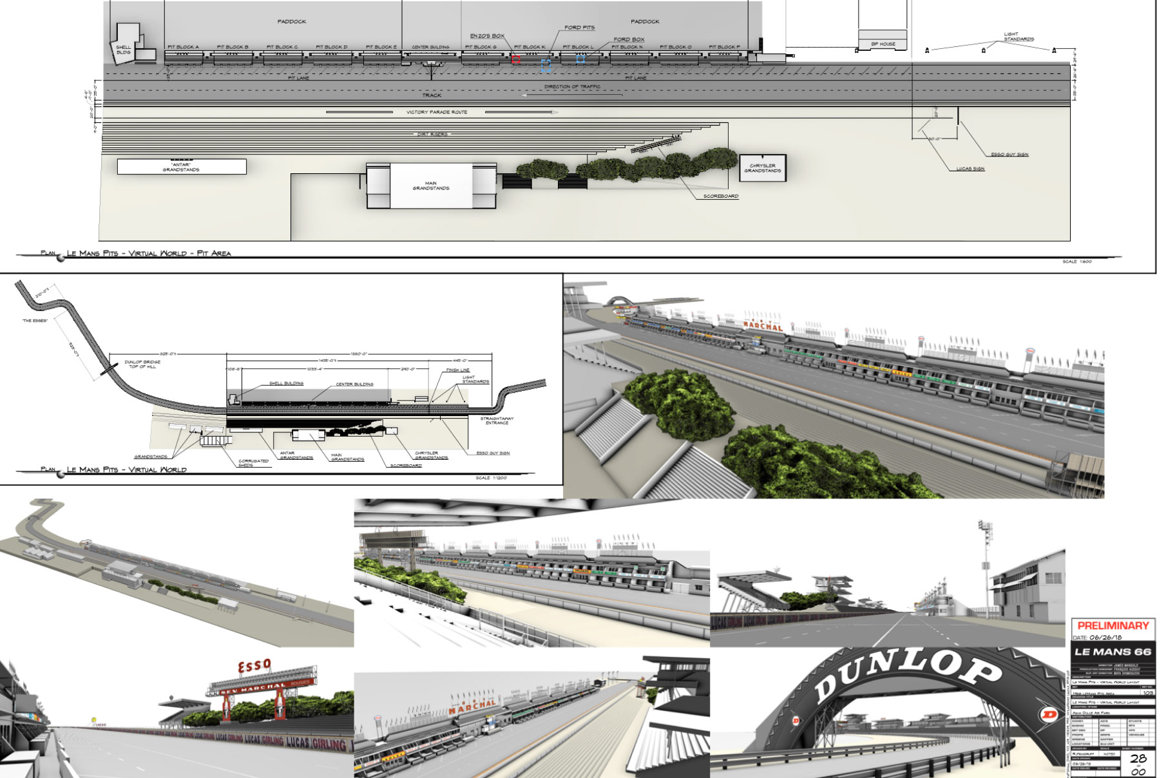Click "THE ESSES" label on overall plan
Viewport: 1166px width, 778px height.
tap(35, 320)
